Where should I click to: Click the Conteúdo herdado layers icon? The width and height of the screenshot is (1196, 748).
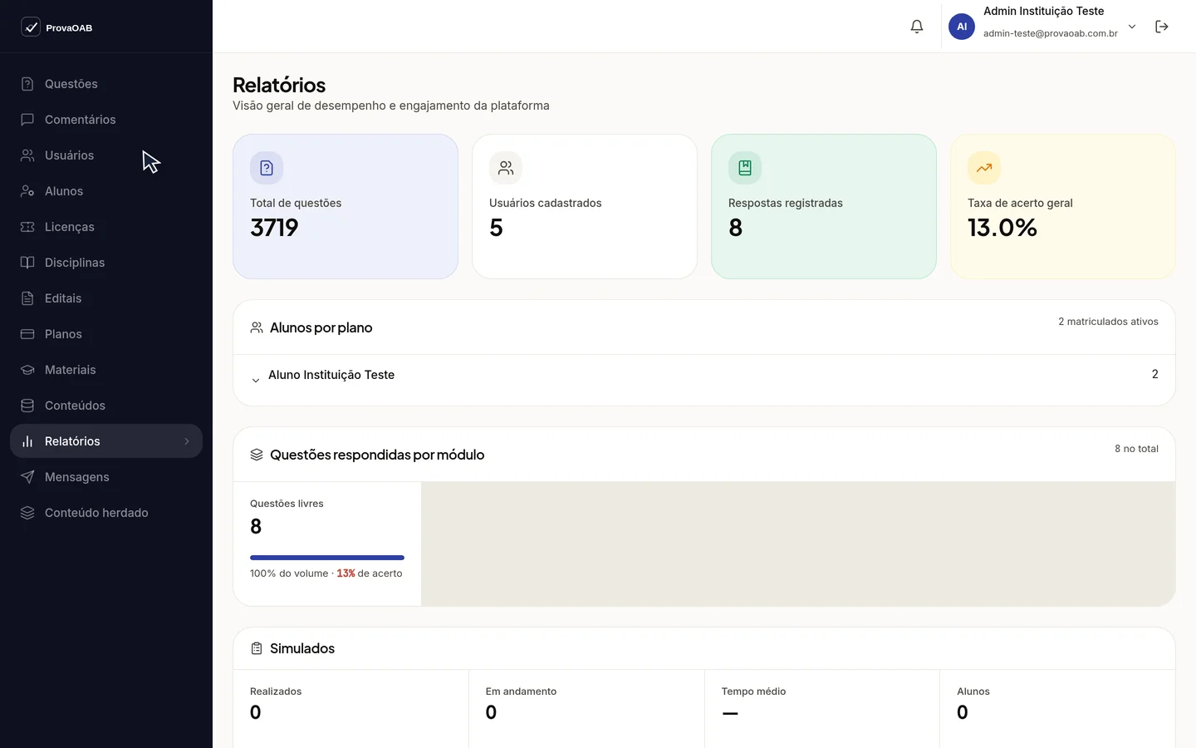(27, 513)
